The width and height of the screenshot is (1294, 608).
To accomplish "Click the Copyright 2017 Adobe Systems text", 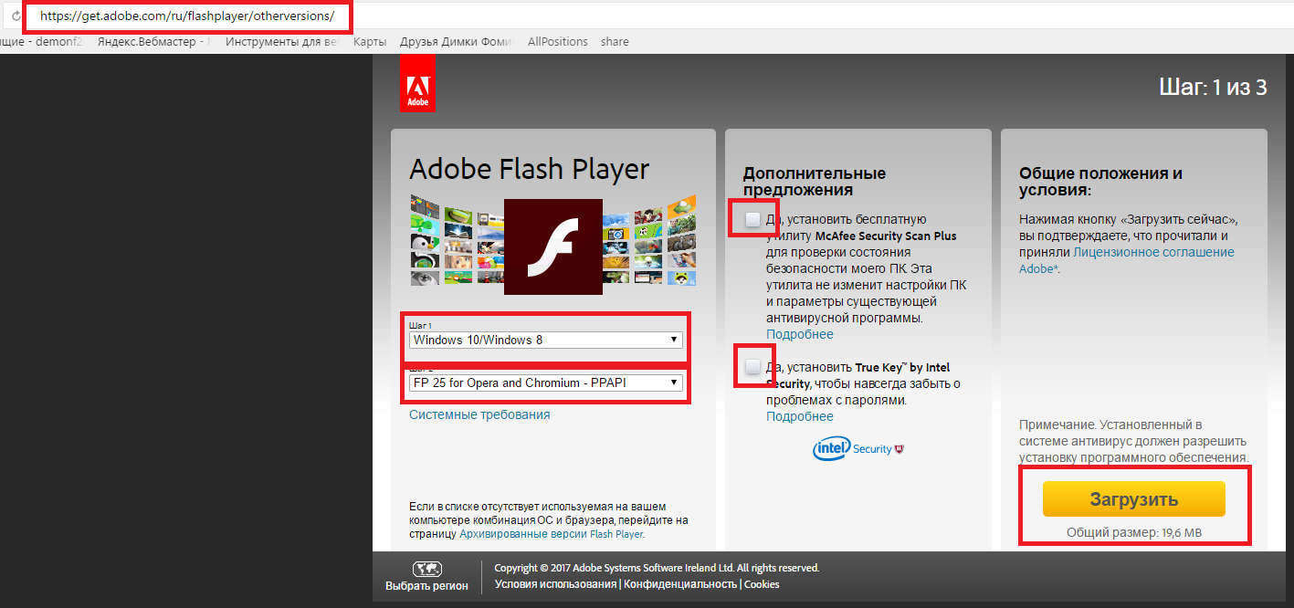I will tap(657, 568).
